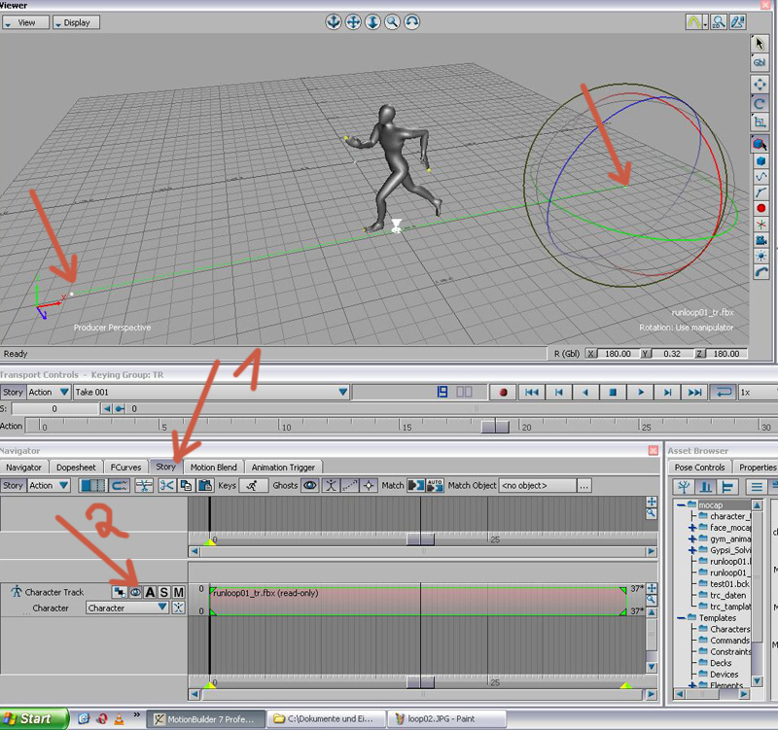Toggle the Ghosts eye visibility button
This screenshot has height=730, width=778.
310,485
